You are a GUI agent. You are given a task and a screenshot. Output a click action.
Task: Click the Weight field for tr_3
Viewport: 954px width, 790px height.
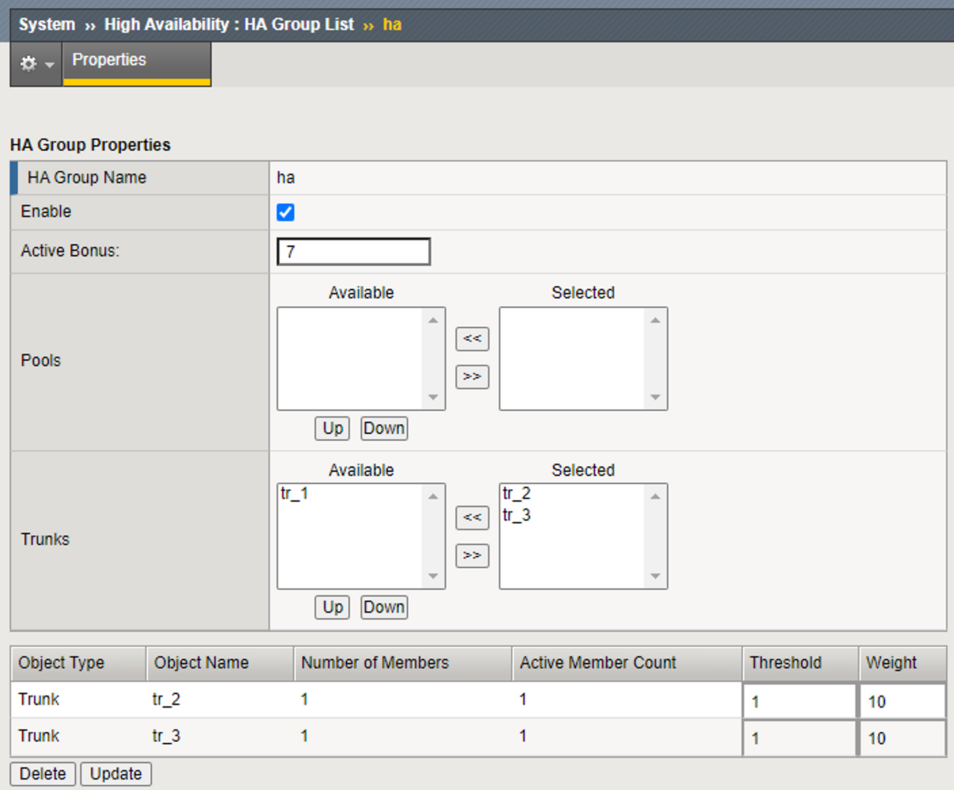click(902, 738)
